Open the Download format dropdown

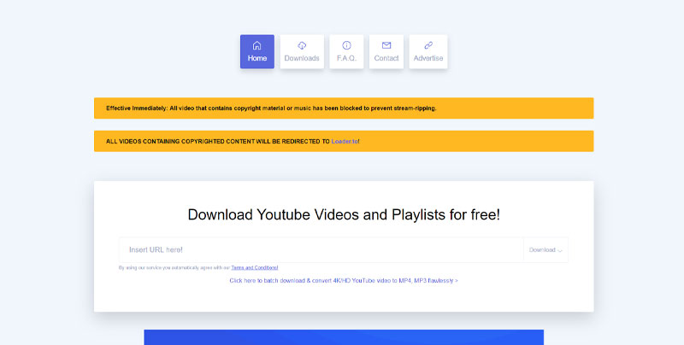click(x=542, y=250)
